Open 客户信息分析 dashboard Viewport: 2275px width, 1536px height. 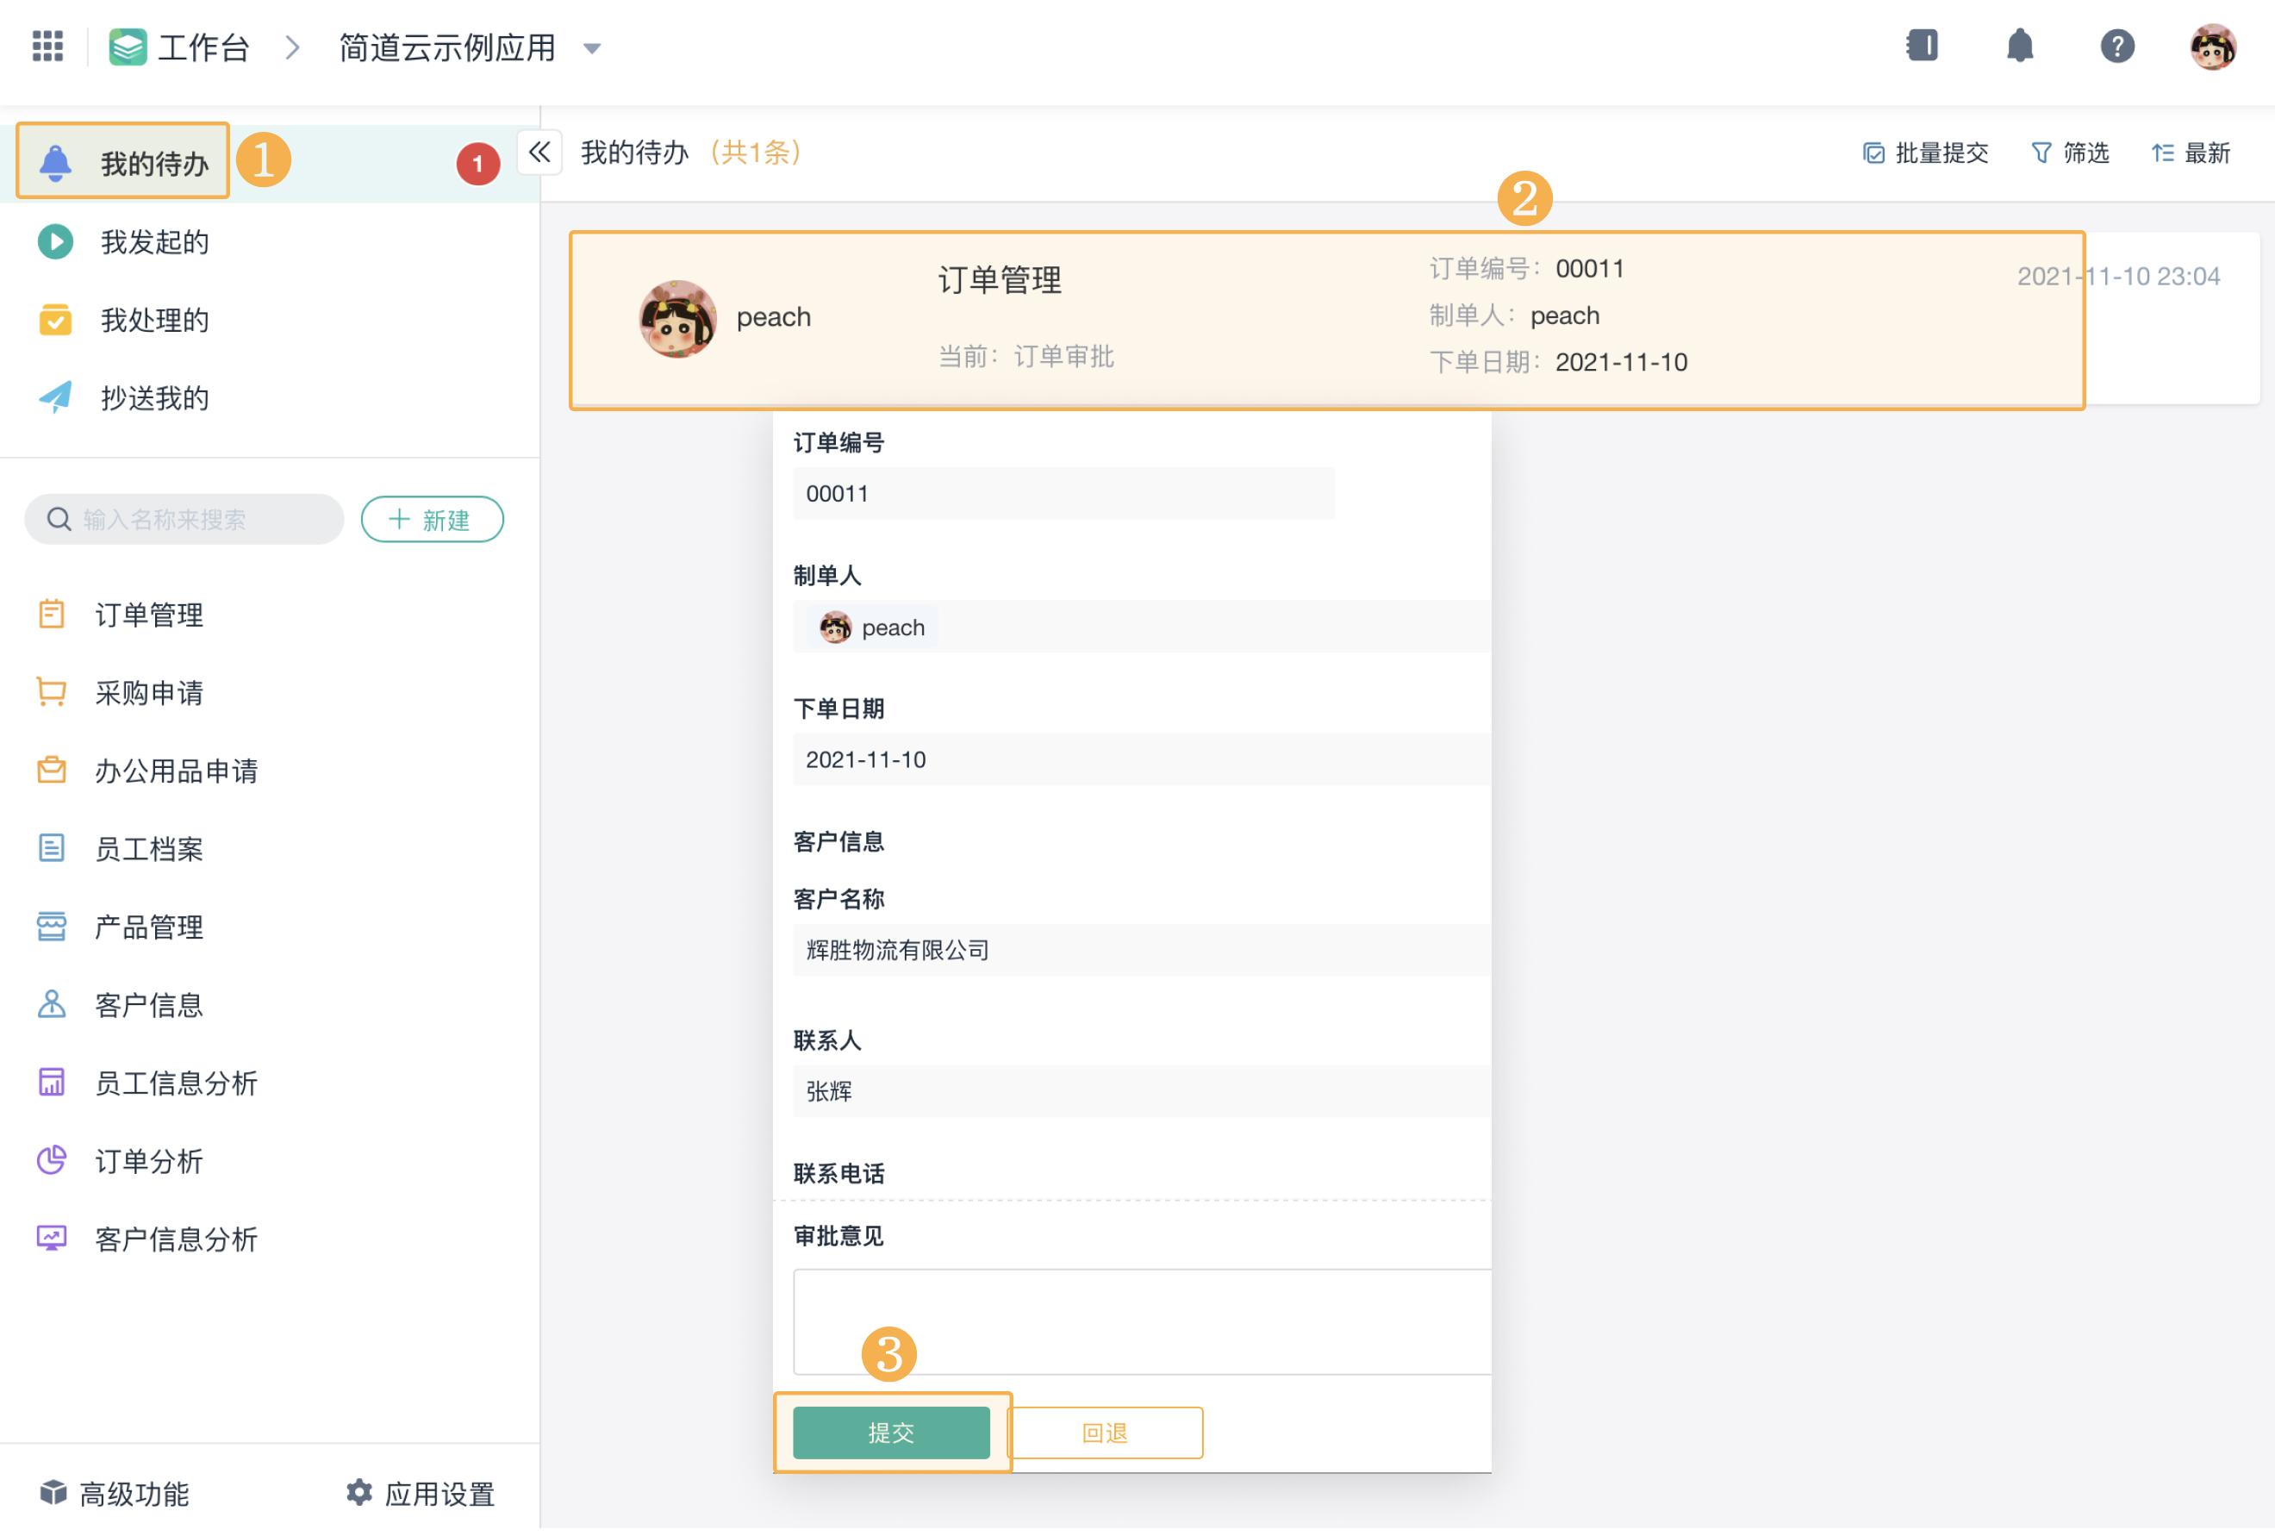pos(174,1239)
